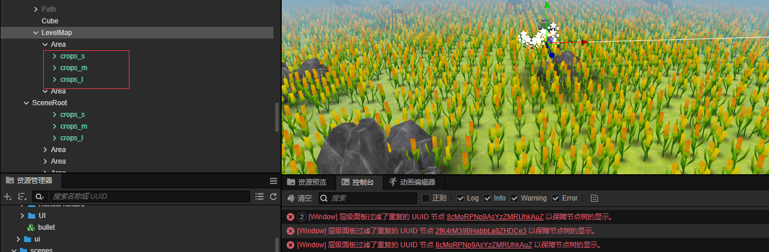Switch to the 资源预览 tab
Screen dimensions: 769x252
click(x=308, y=182)
